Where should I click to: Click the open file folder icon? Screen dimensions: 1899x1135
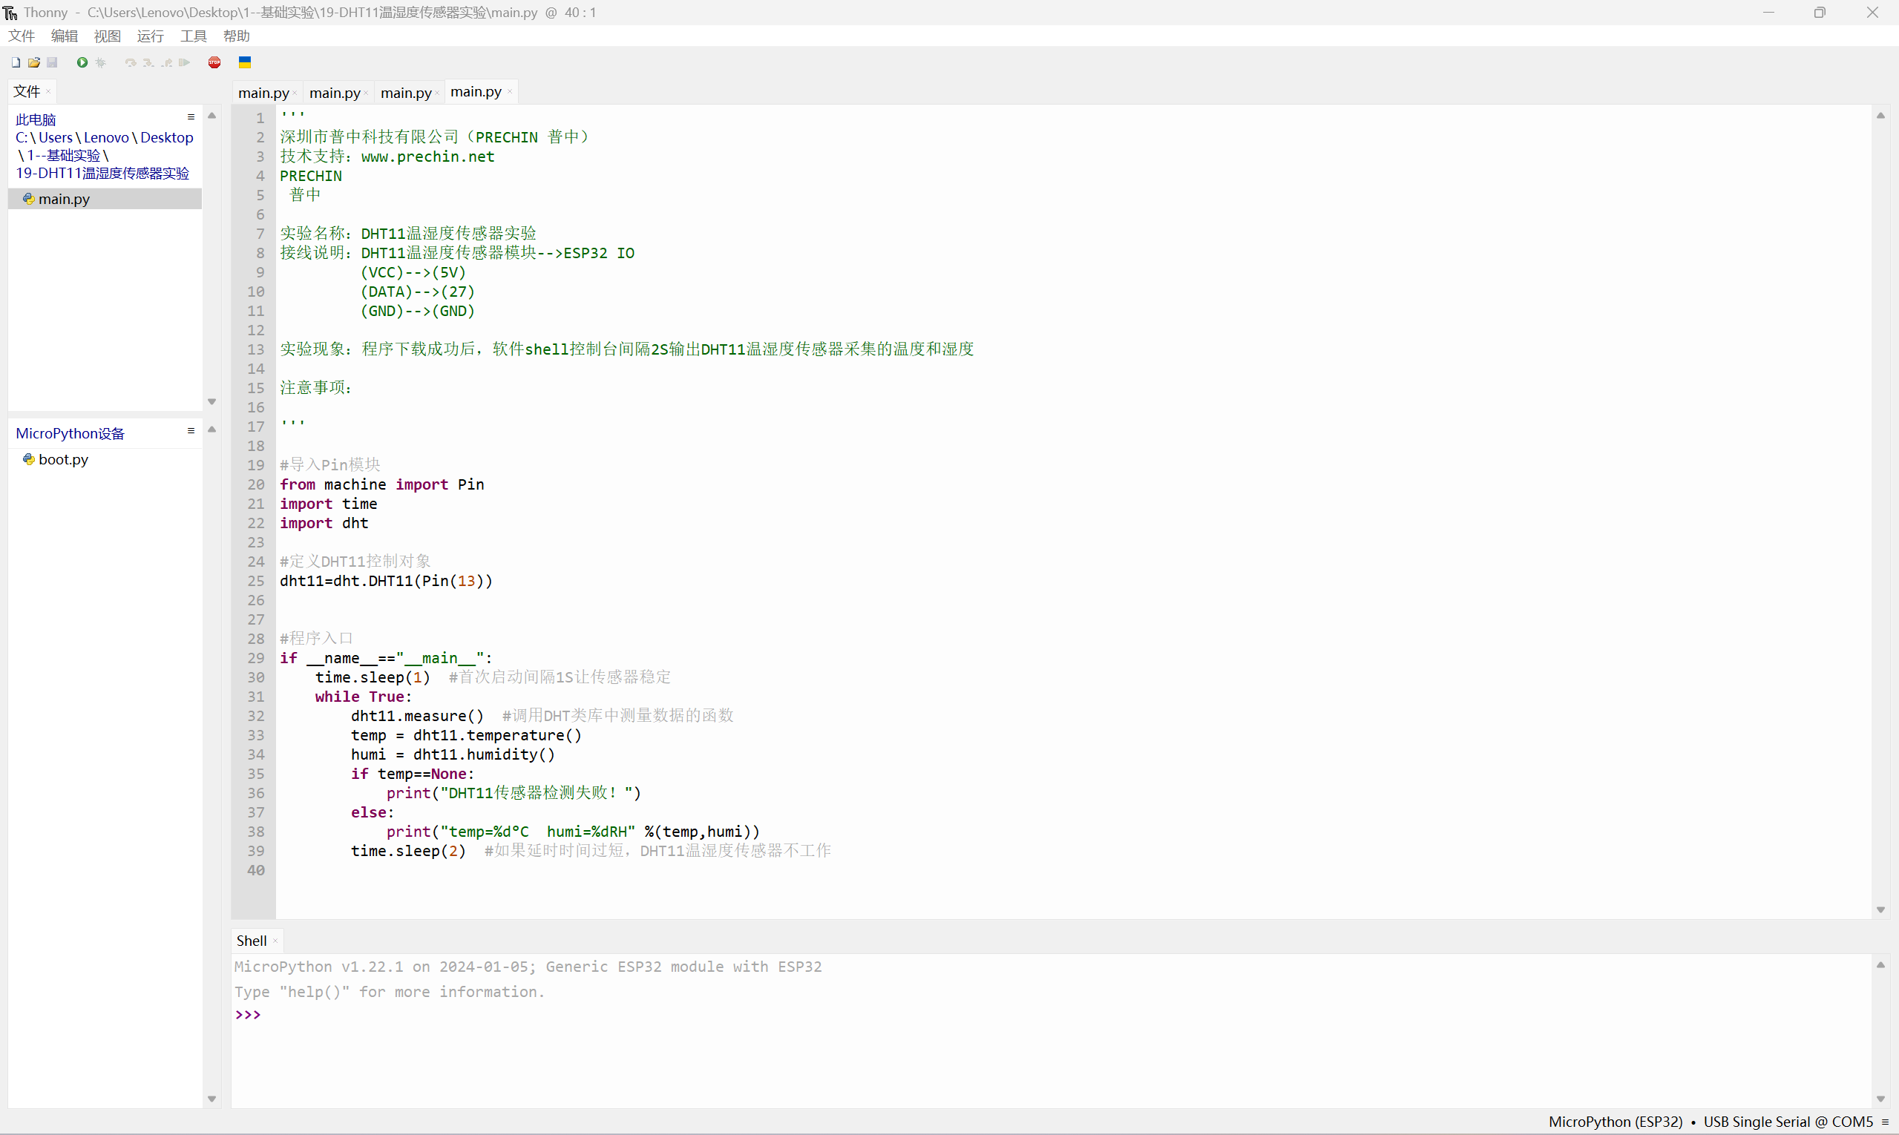(x=33, y=63)
